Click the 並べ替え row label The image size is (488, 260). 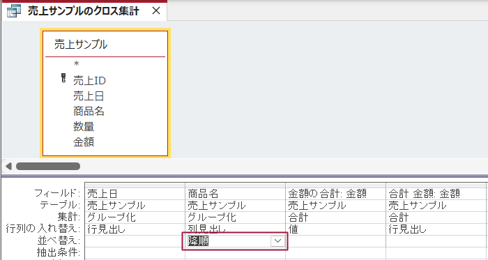(59, 240)
